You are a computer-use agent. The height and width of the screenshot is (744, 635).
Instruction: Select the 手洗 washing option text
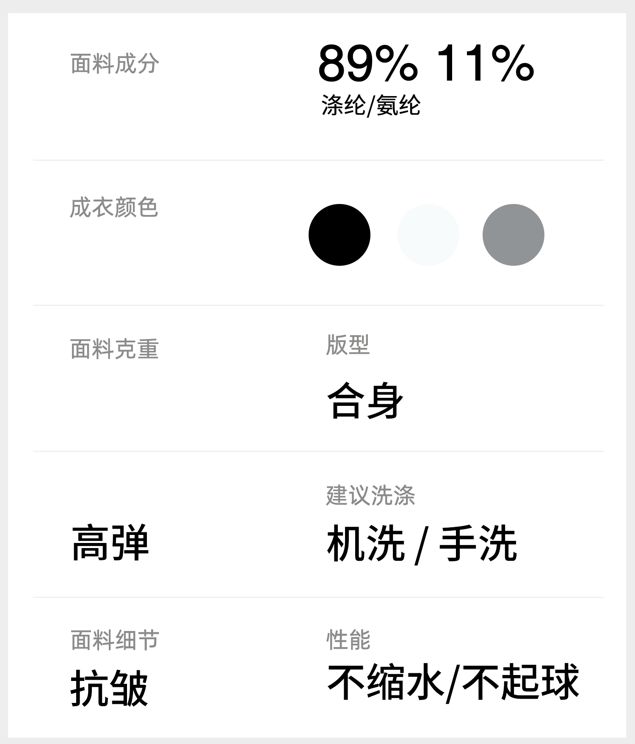click(x=478, y=543)
